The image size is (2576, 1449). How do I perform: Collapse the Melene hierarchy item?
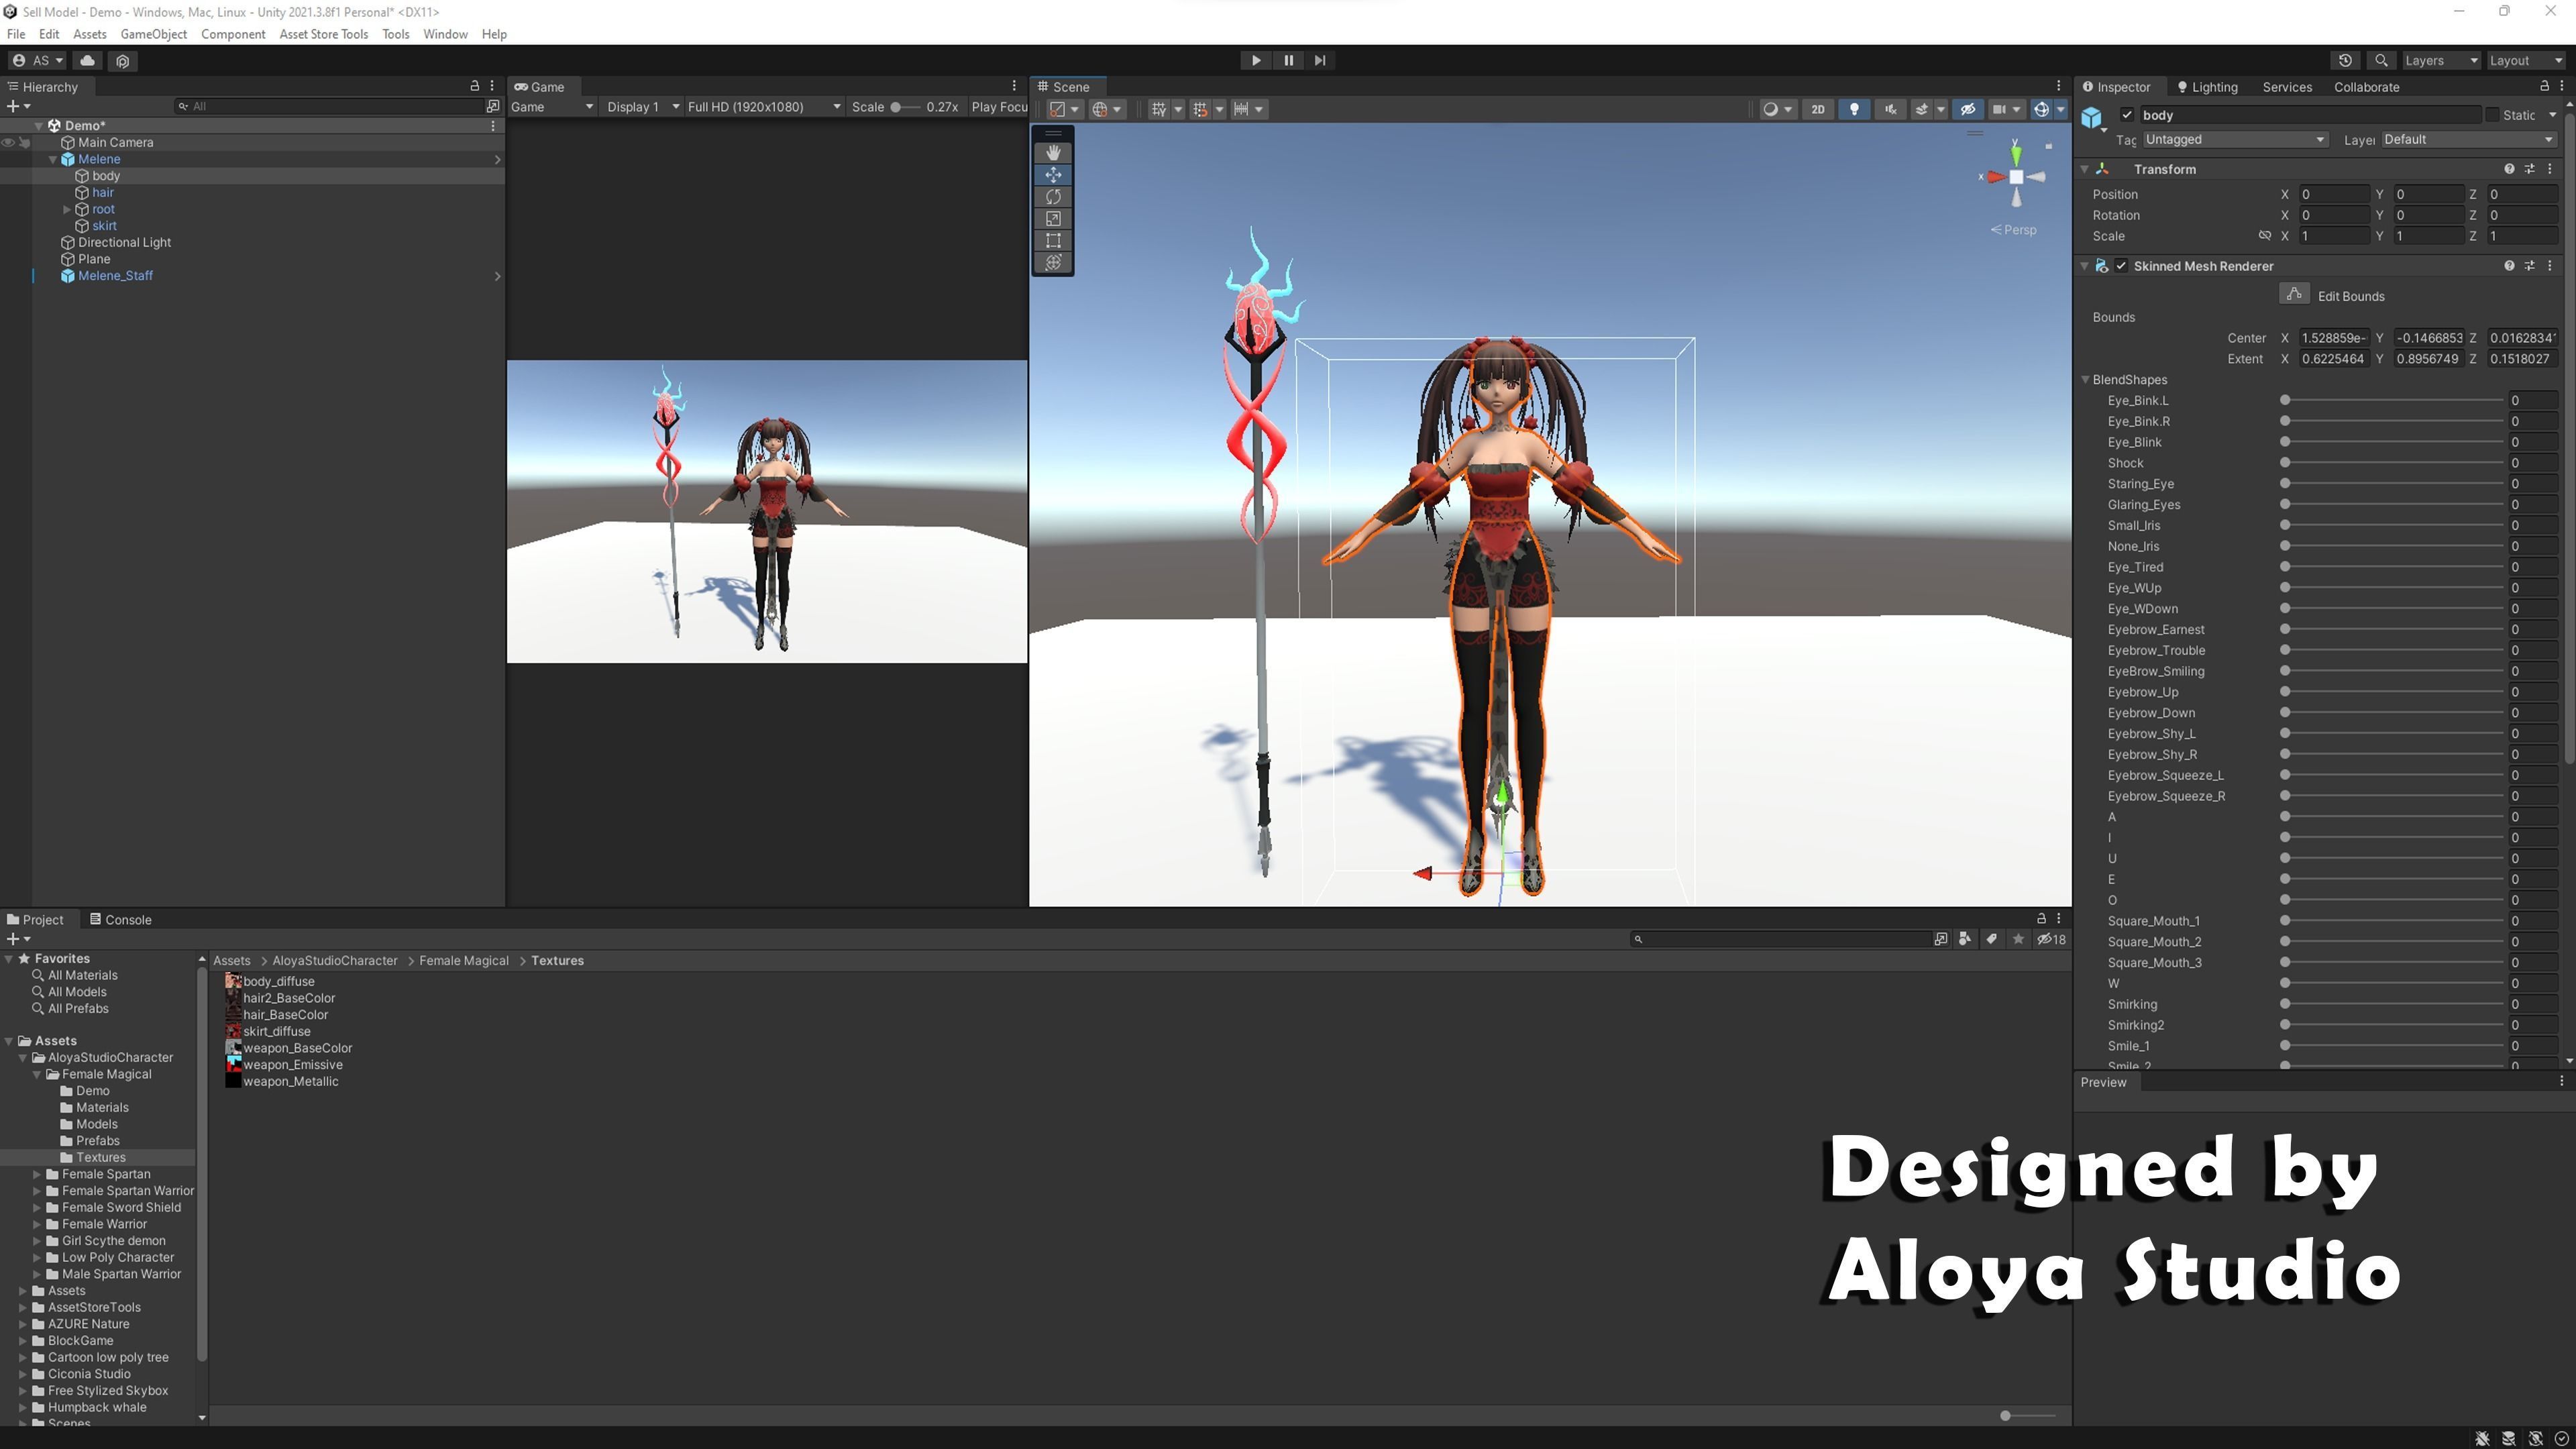[53, 159]
